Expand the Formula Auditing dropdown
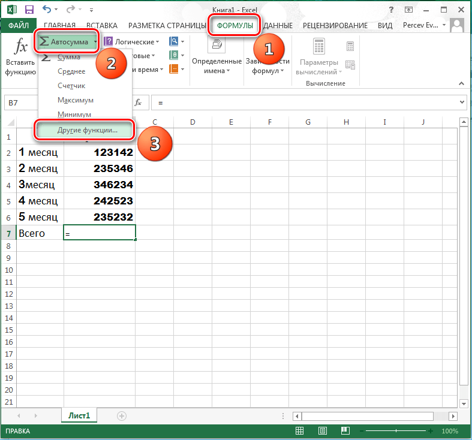The image size is (472, 440). coord(282,71)
